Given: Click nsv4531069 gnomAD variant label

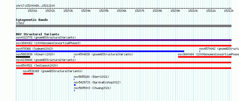Looking at the screenshot, I should pos(53,71).
